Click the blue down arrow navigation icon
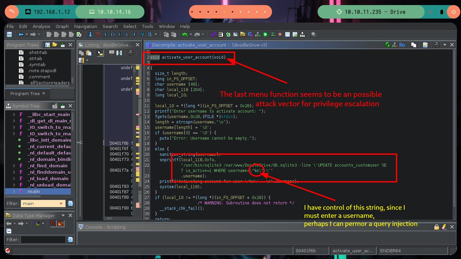Image resolution: width=461 pixels, height=259 pixels. tap(90, 34)
